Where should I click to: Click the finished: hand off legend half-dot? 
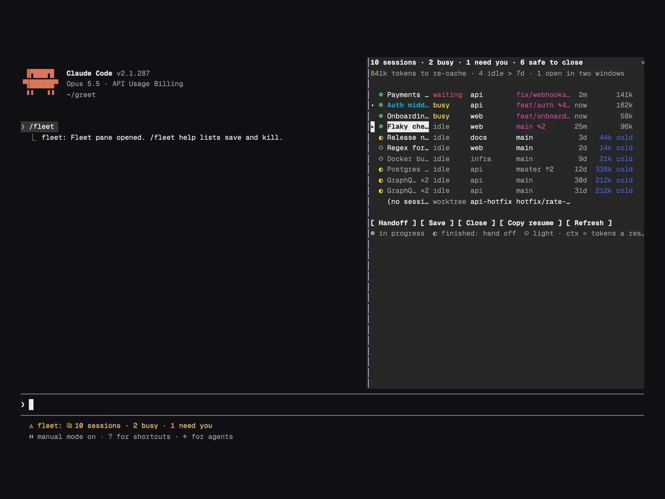click(435, 234)
